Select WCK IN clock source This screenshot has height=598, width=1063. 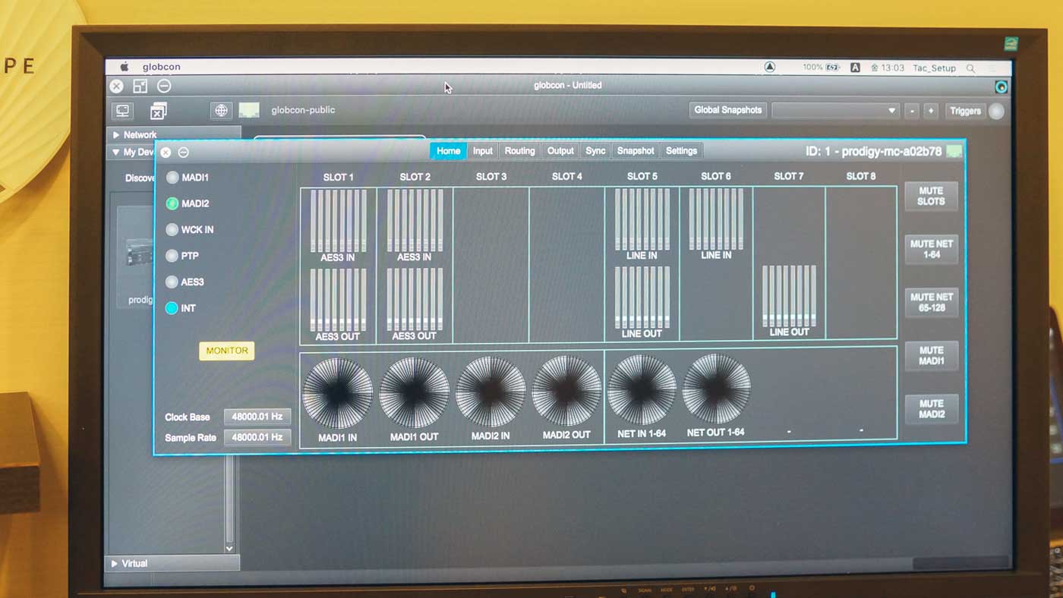click(x=172, y=230)
